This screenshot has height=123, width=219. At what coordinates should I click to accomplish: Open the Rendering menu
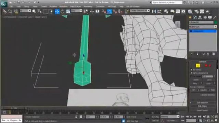point(88,6)
